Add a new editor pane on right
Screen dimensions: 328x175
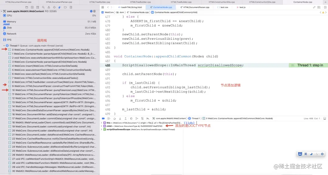325,7
